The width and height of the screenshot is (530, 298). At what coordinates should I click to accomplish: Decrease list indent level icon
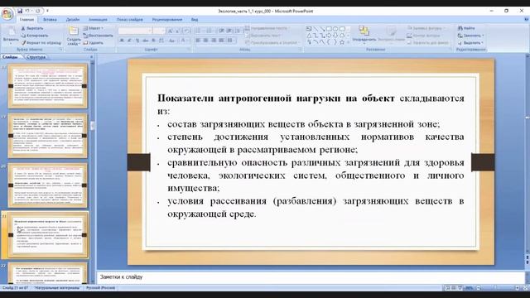click(221, 31)
